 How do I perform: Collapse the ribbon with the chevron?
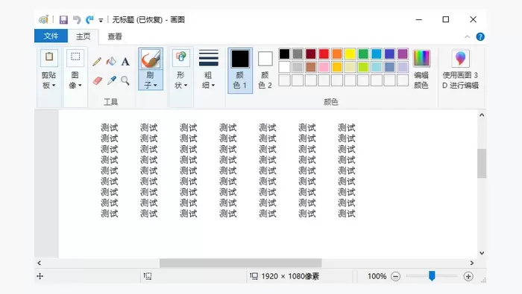[467, 36]
